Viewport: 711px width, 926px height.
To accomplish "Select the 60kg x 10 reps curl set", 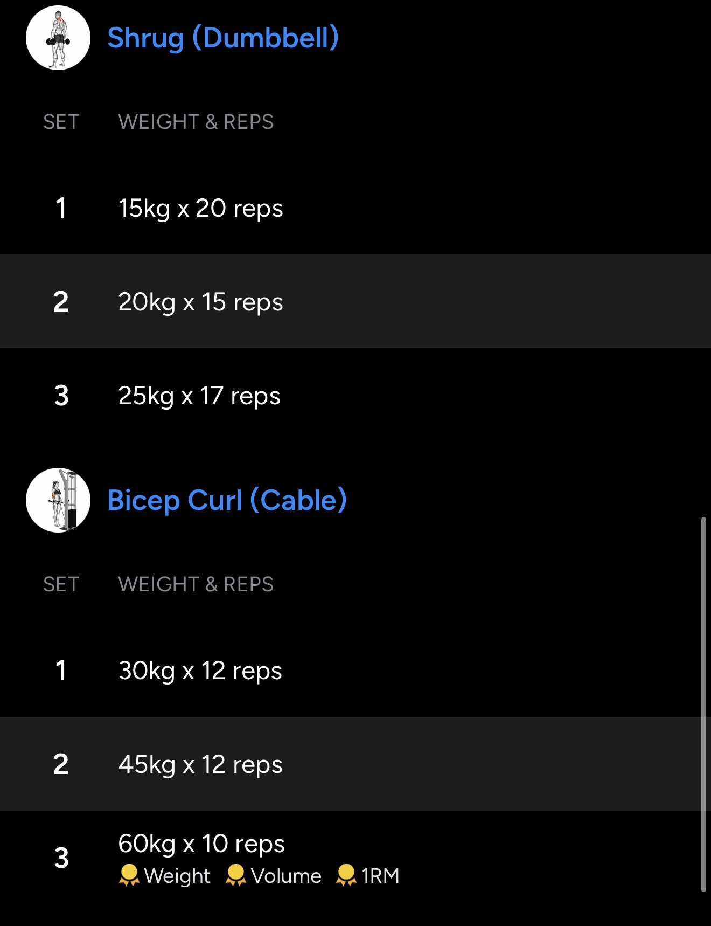I will (201, 844).
